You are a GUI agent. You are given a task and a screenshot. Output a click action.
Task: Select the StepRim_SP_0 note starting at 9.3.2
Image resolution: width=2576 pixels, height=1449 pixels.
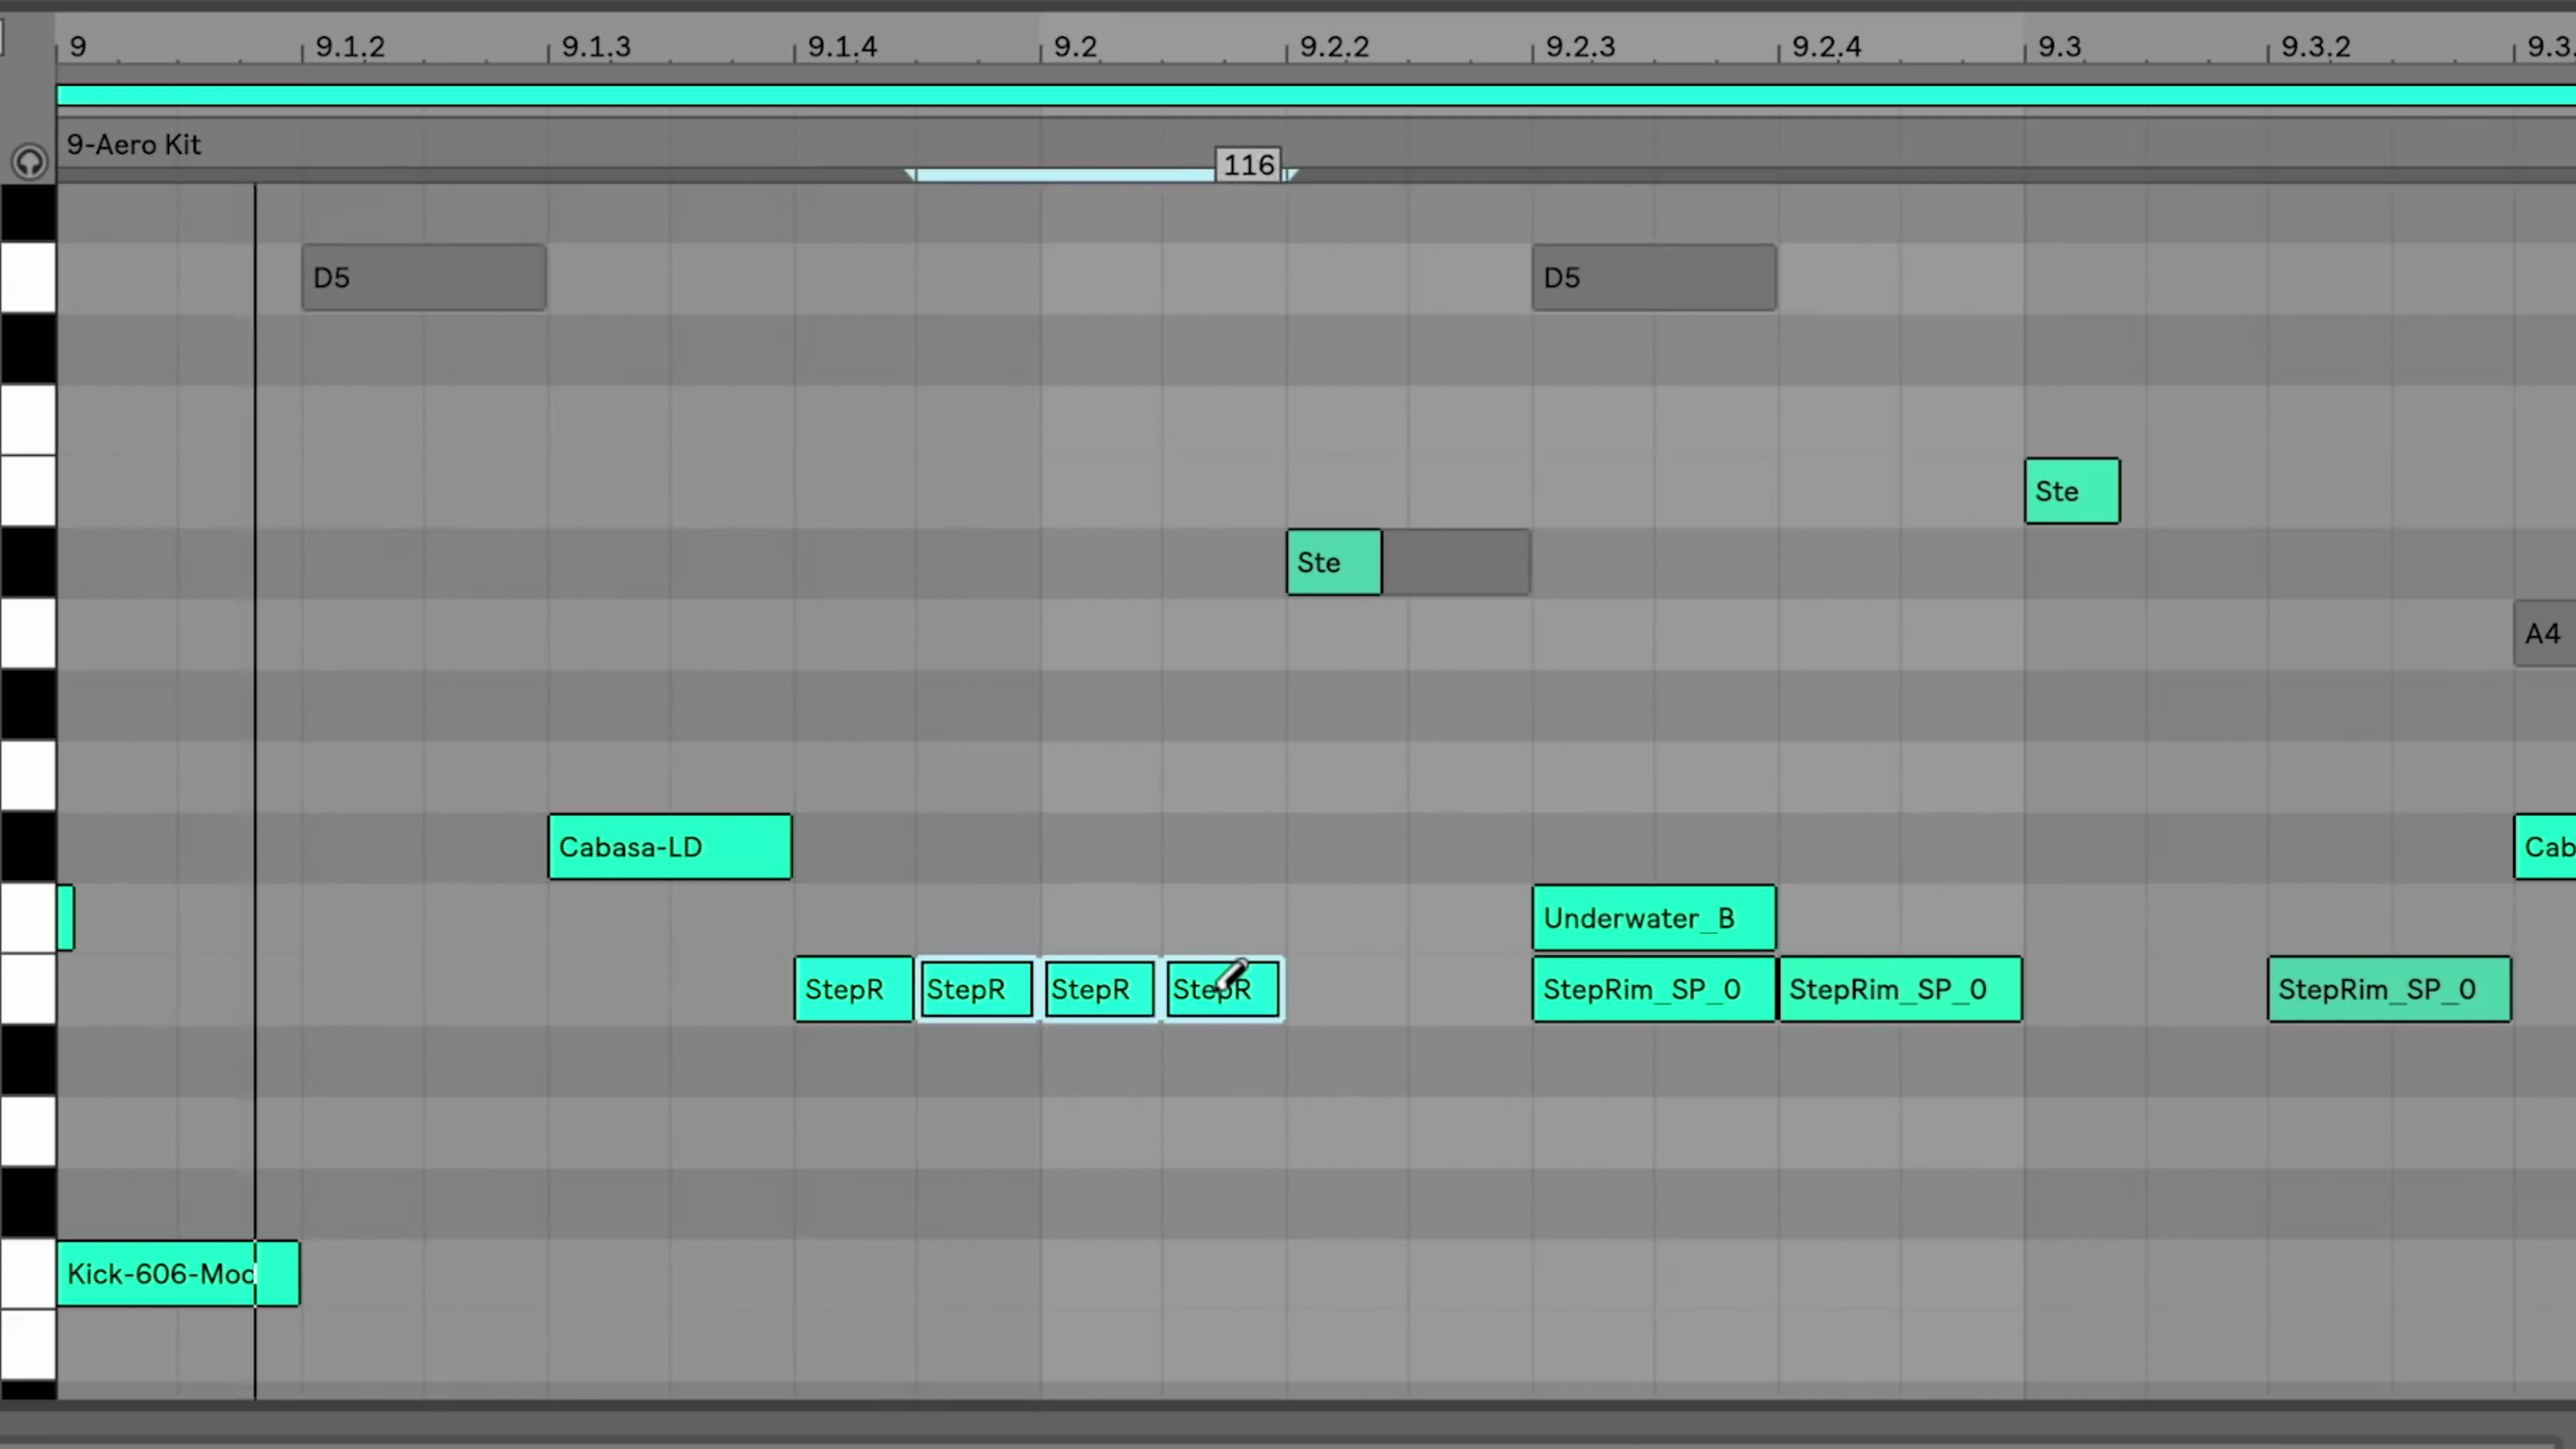pos(2389,989)
